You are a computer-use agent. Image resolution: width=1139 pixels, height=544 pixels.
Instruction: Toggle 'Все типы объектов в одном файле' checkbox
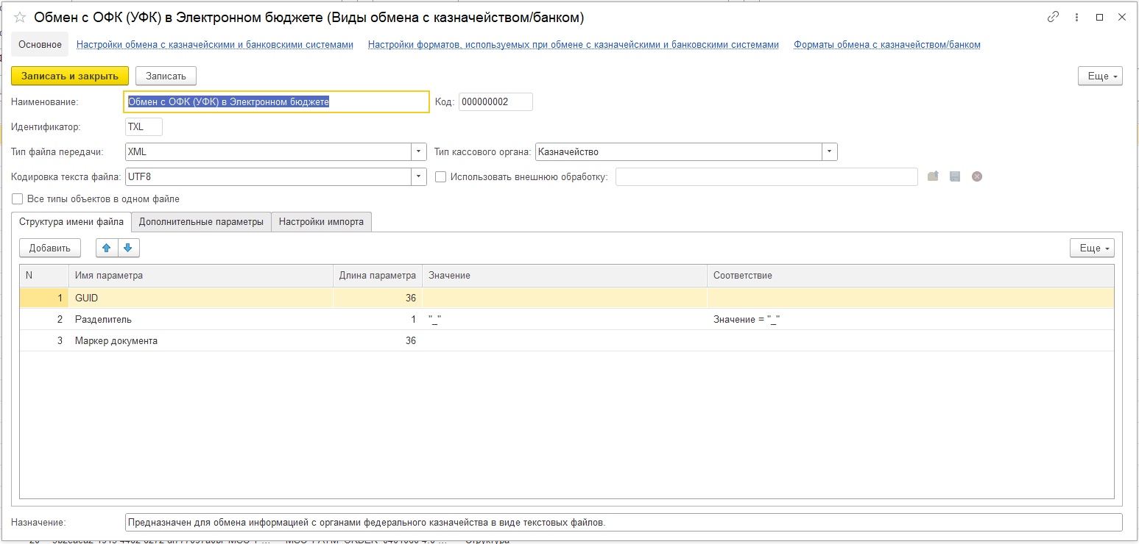(x=18, y=198)
